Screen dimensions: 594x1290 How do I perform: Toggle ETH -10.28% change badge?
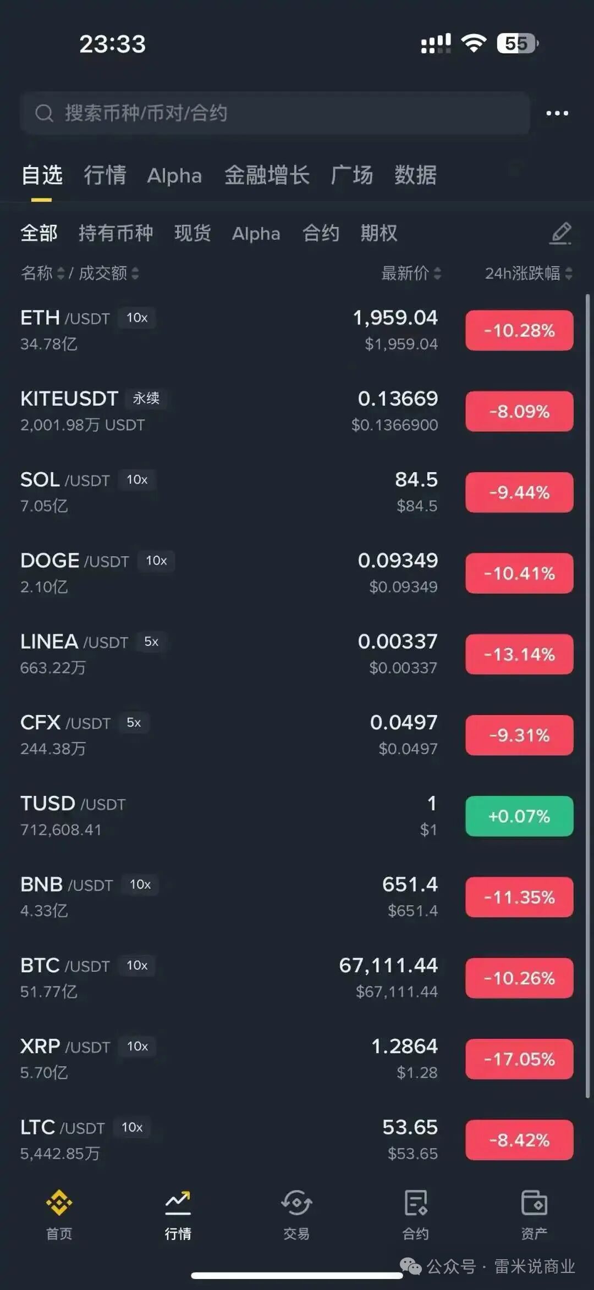point(519,330)
